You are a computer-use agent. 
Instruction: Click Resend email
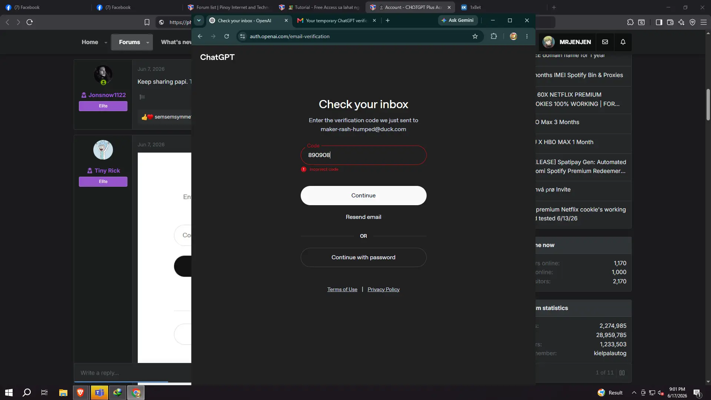click(x=363, y=217)
